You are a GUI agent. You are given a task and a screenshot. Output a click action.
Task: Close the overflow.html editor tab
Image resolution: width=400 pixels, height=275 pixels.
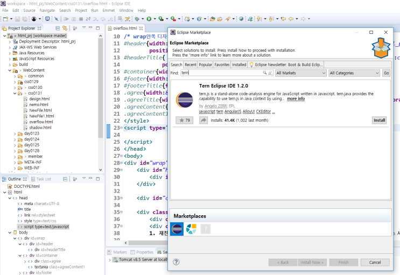(x=141, y=29)
